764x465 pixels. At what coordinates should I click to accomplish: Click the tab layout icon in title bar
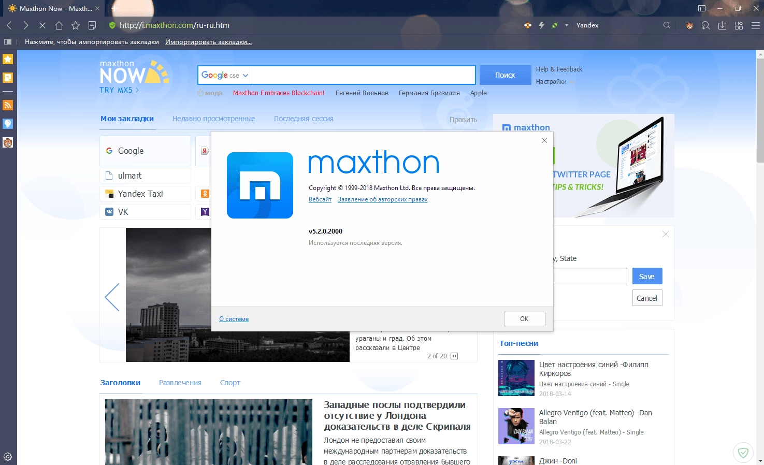702,8
